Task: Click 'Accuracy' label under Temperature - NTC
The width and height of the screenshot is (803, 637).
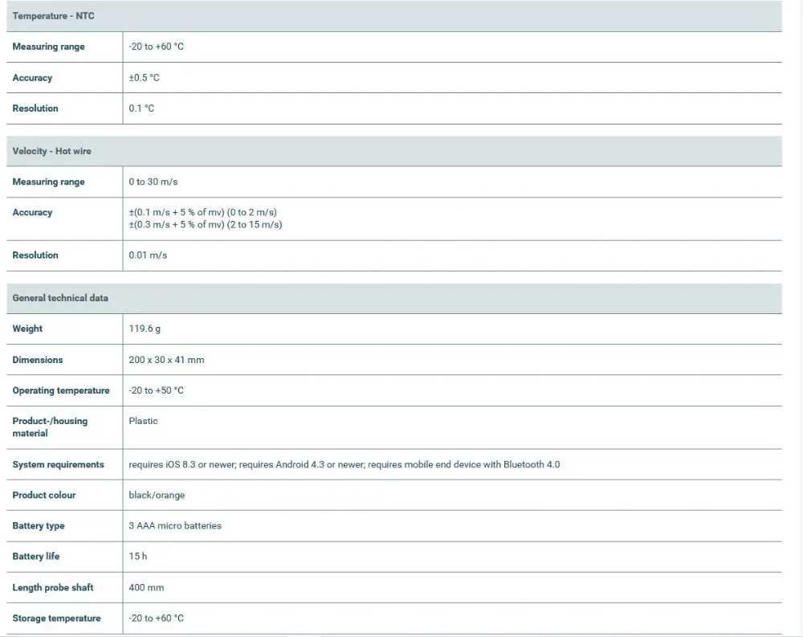Action: (x=32, y=78)
